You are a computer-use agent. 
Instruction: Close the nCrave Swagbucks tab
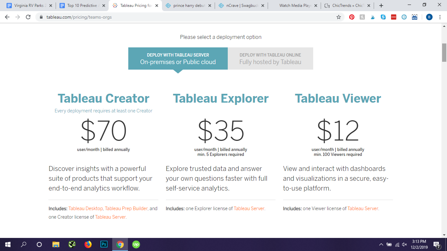(263, 6)
